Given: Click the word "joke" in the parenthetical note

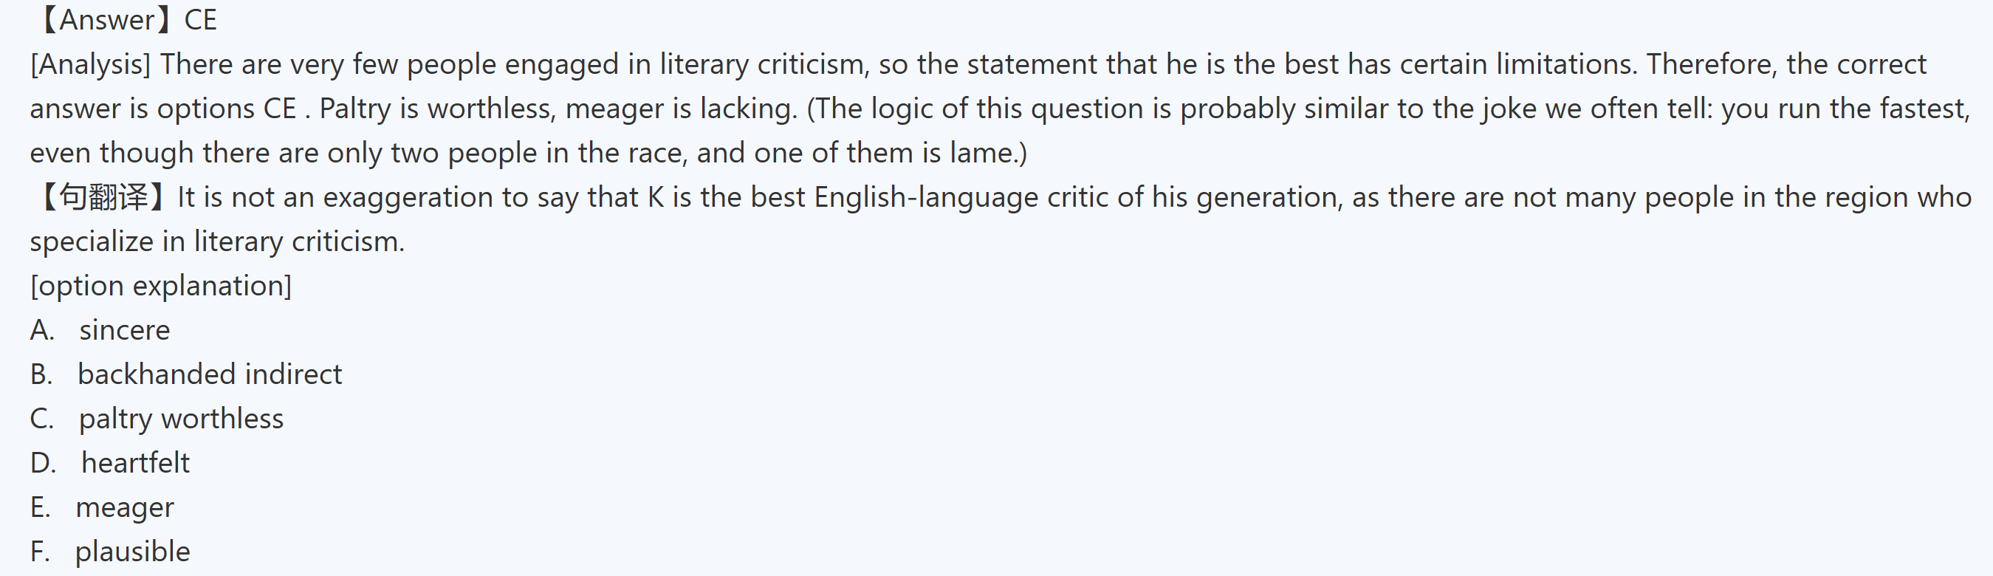Looking at the screenshot, I should 1509,109.
